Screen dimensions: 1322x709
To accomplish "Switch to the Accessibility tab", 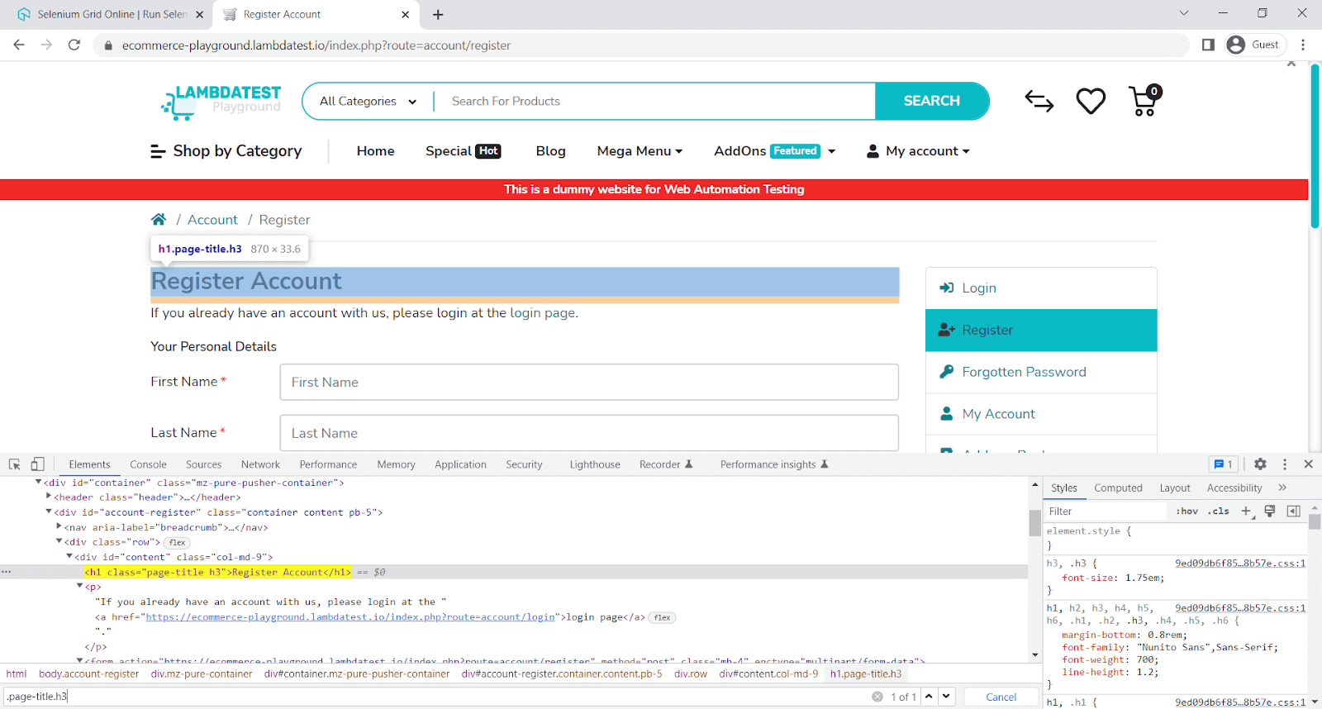I will (x=1234, y=488).
